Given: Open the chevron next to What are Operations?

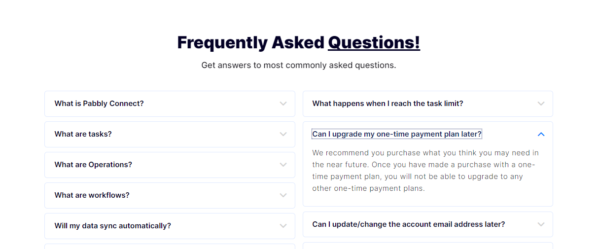Looking at the screenshot, I should pyautogui.click(x=283, y=165).
